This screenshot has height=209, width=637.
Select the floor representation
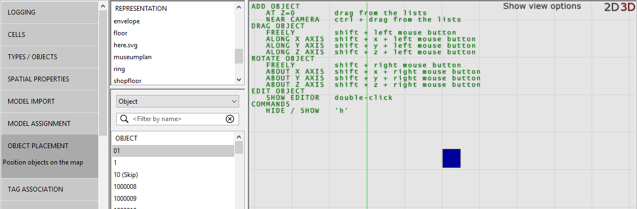tap(173, 33)
